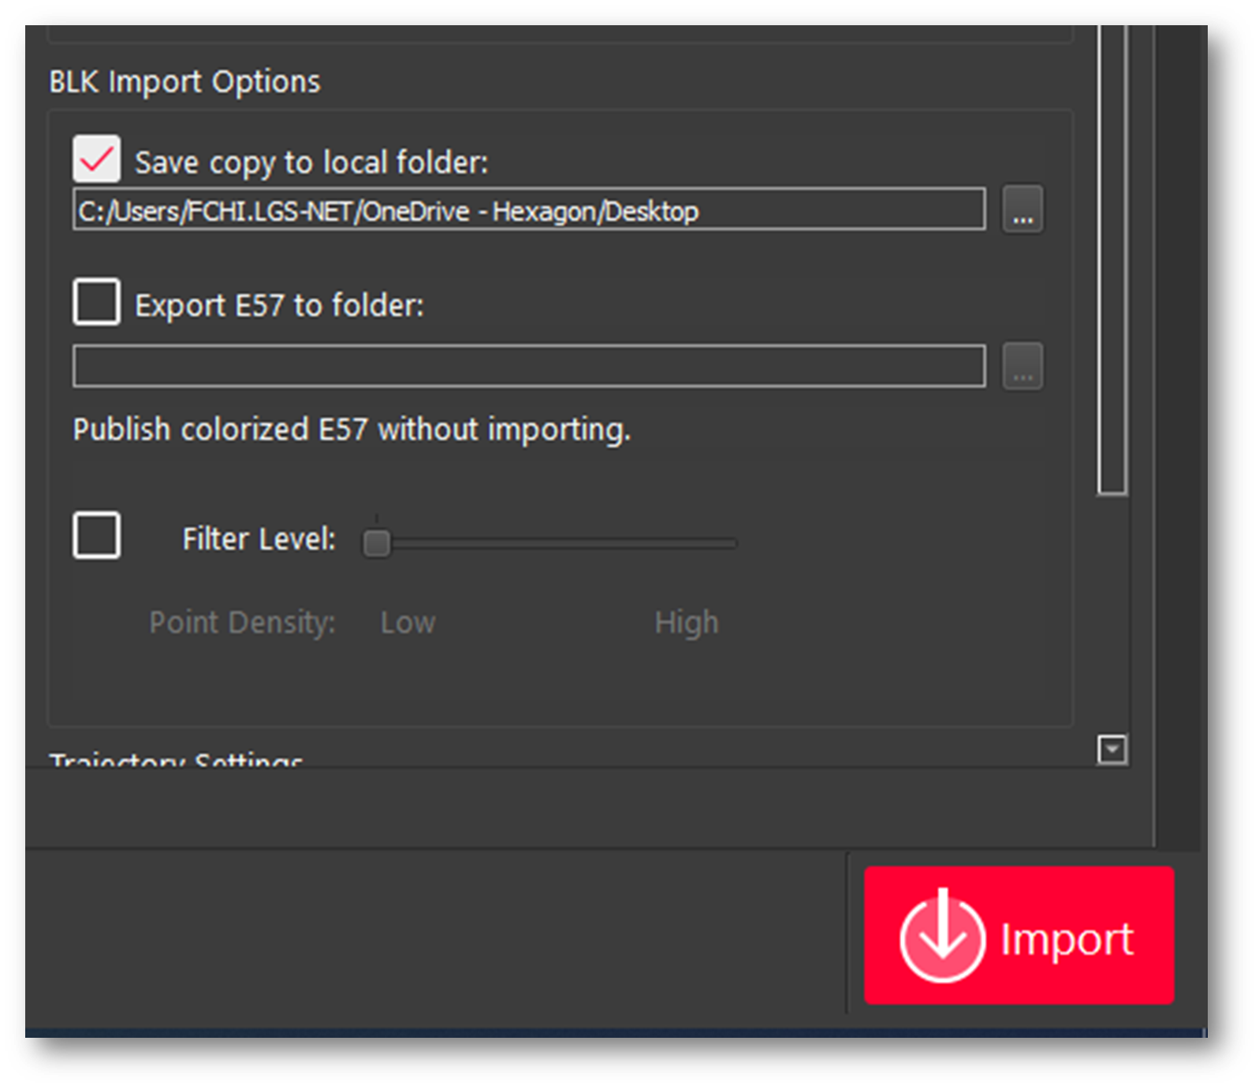Screen dimensions: 1259x1089
Task: Click the 'Filter Level' label text
Action: point(259,540)
